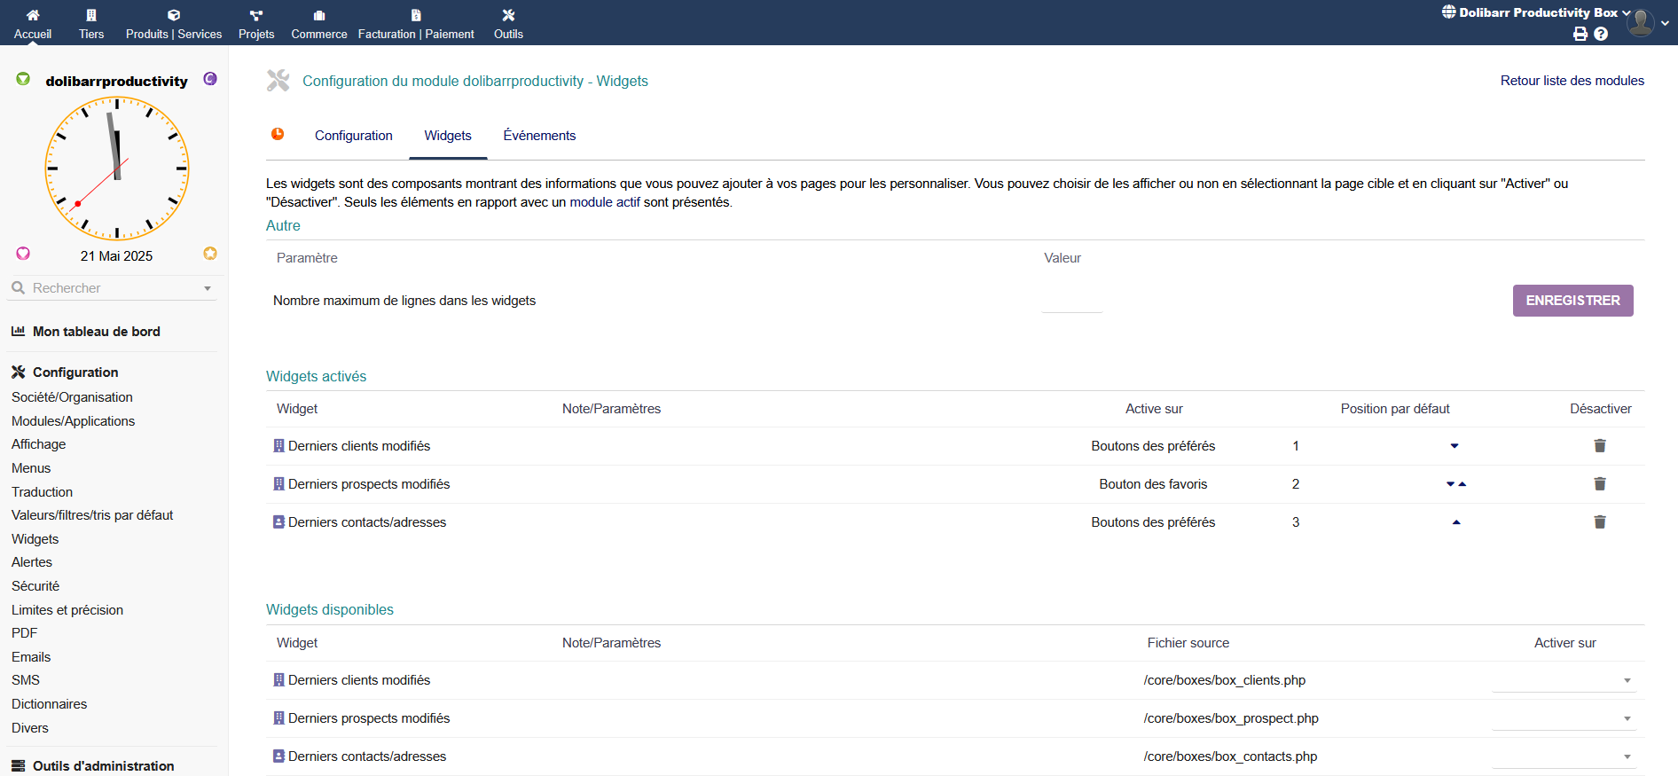Click the trash icon for Derniers contacts/adresses
The height and width of the screenshot is (776, 1678).
[1599, 522]
